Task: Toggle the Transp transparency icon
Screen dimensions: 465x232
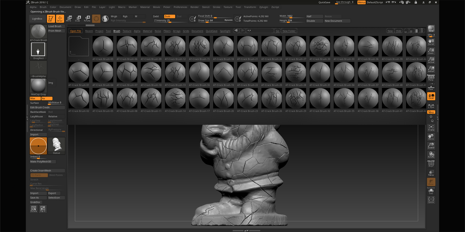Action: 431,172
